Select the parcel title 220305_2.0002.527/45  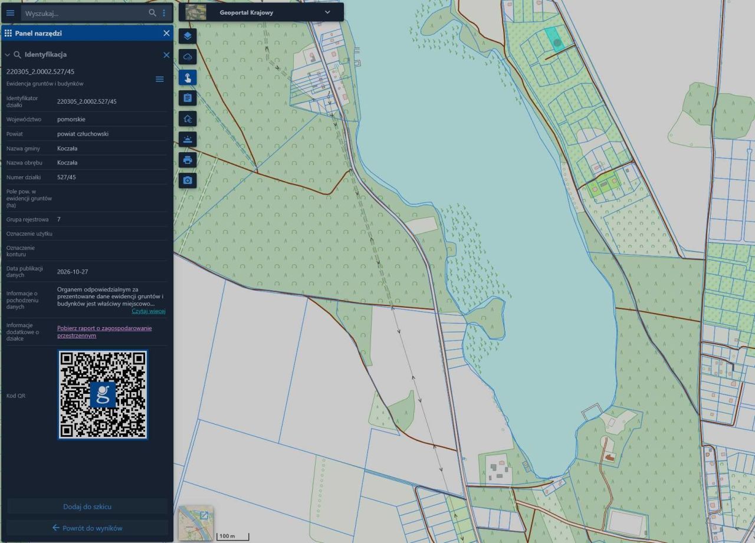40,71
